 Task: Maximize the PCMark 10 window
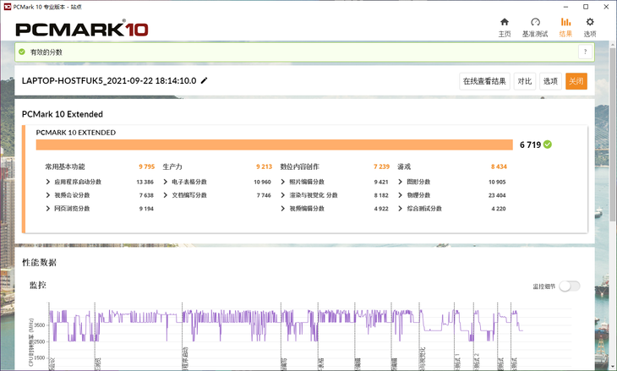(586, 7)
